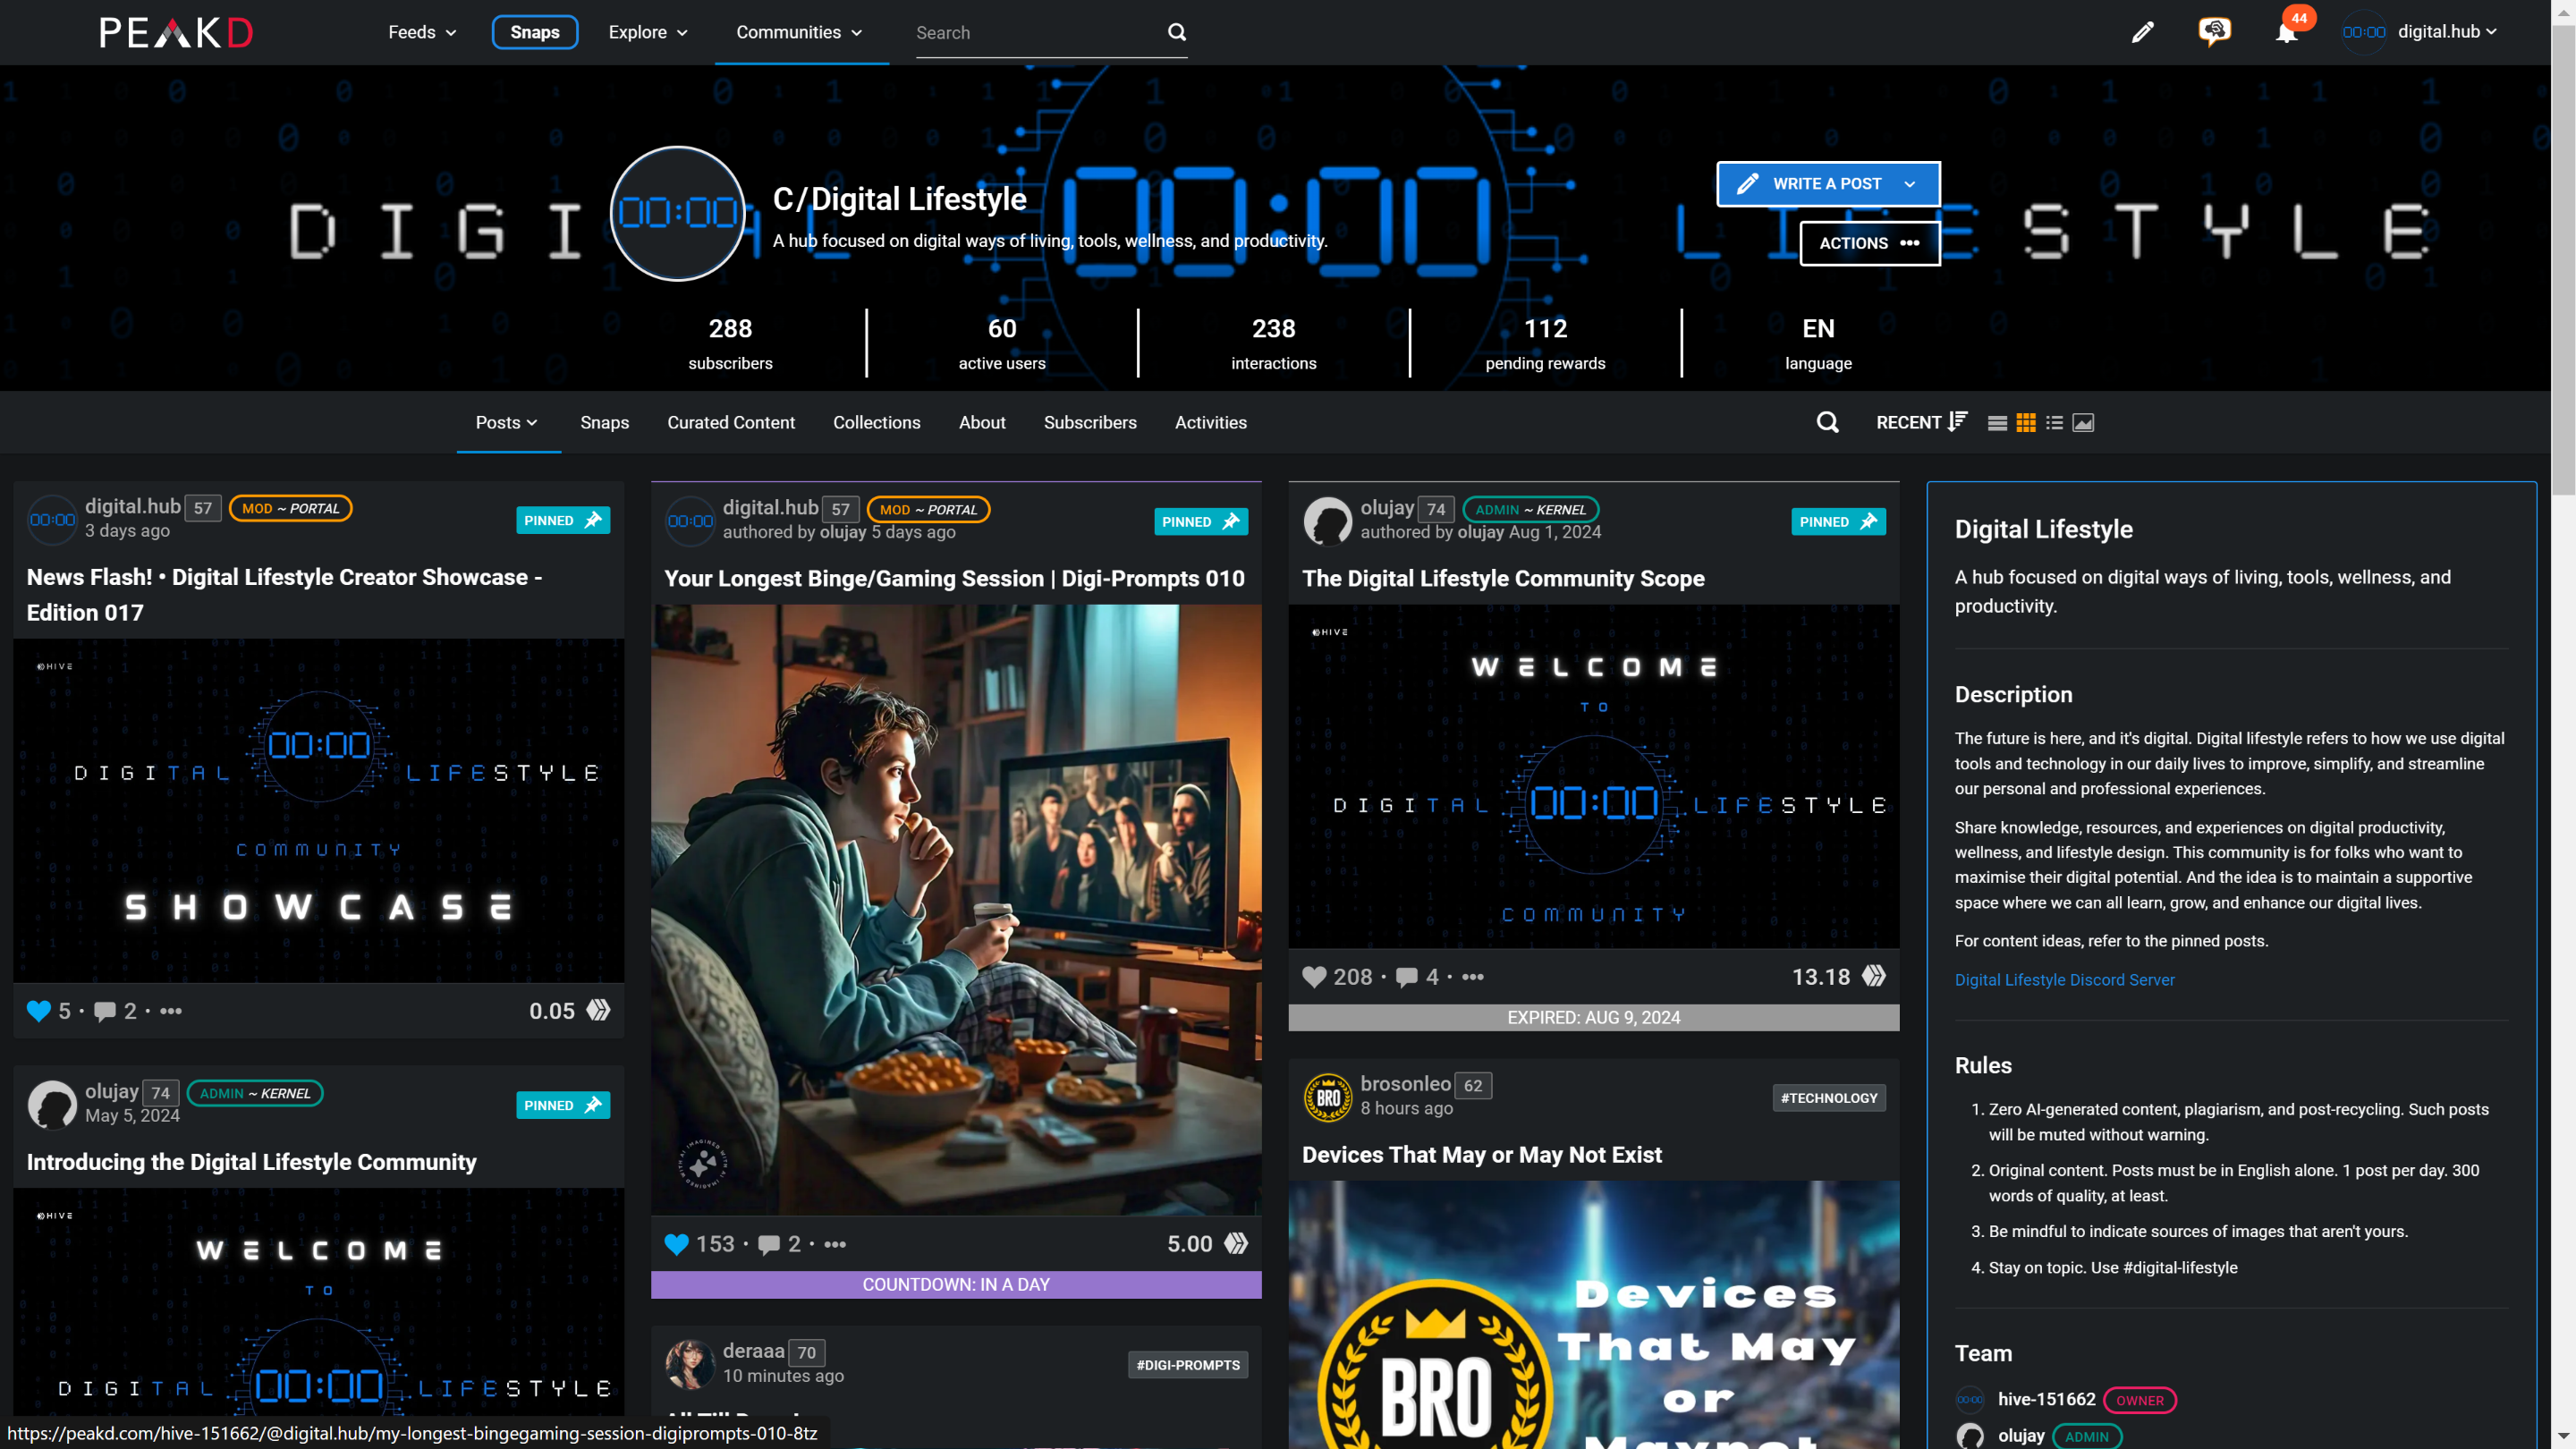2576x1449 pixels.
Task: Click the 288 subscribers stat
Action: (x=730, y=343)
